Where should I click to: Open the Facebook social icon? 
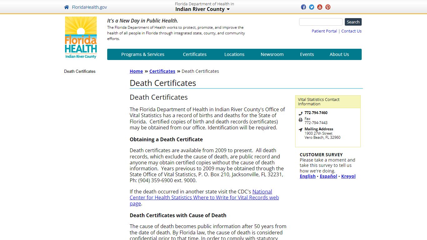[304, 7]
